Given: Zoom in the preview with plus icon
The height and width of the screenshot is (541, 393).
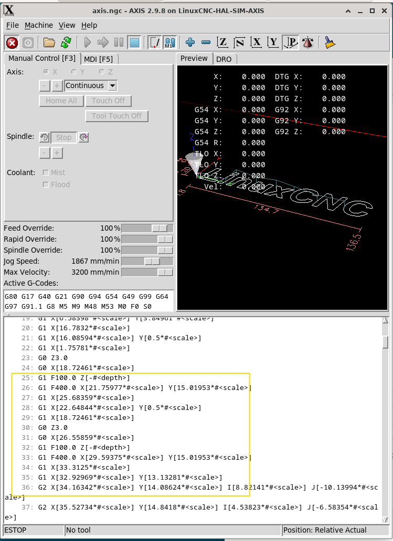Looking at the screenshot, I should click(190, 42).
